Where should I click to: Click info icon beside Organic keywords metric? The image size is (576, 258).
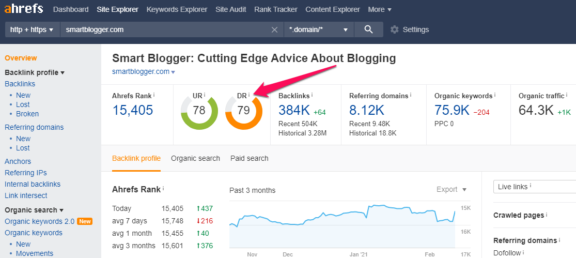pos(495,95)
